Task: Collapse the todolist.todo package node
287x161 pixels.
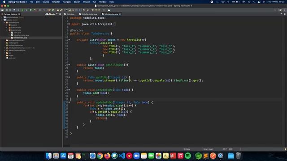Action: click(7, 30)
